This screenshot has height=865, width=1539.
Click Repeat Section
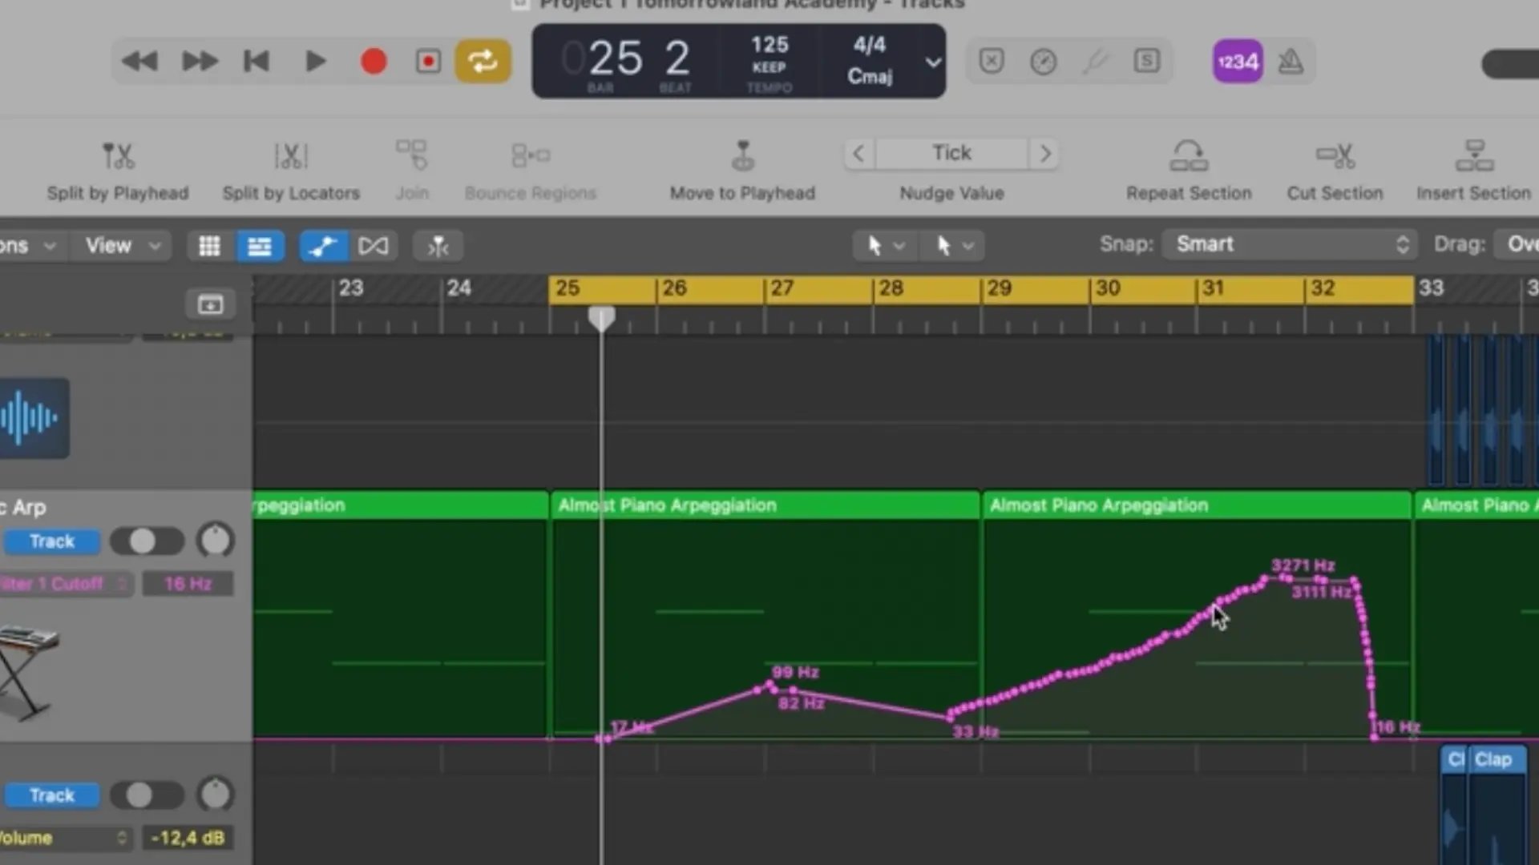pos(1189,171)
